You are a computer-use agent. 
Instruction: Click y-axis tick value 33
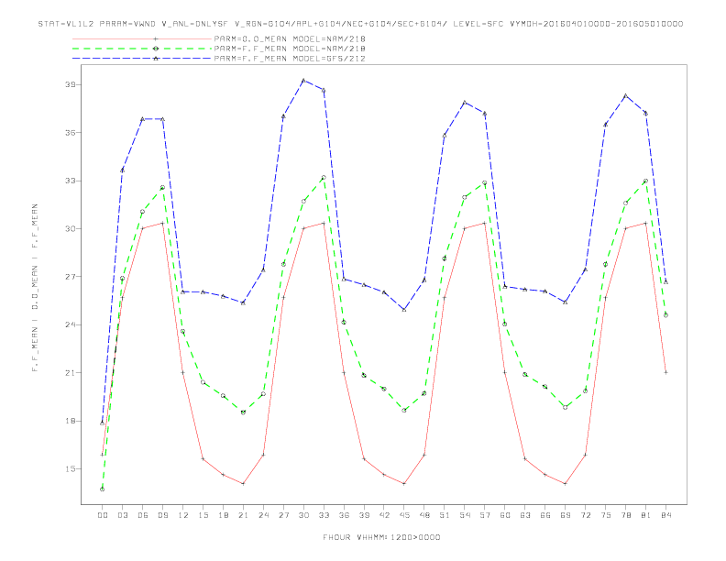[x=70, y=181]
